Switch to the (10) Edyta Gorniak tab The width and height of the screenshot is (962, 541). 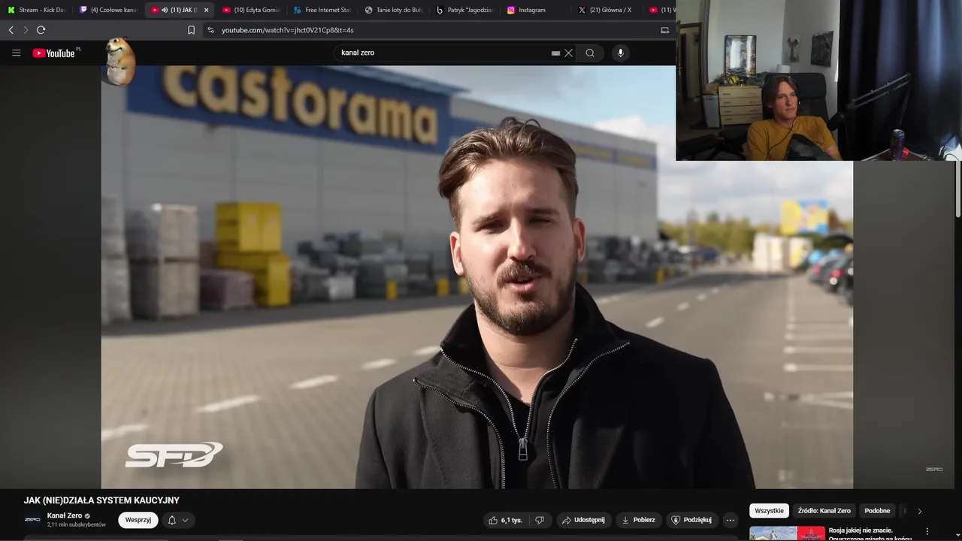[x=252, y=10]
